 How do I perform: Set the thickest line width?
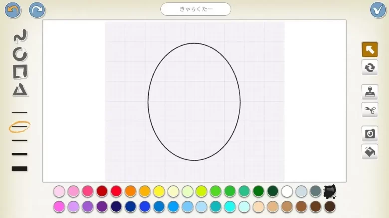pos(20,169)
